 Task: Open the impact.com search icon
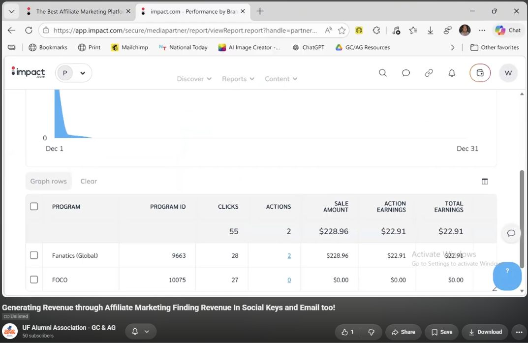[382, 73]
